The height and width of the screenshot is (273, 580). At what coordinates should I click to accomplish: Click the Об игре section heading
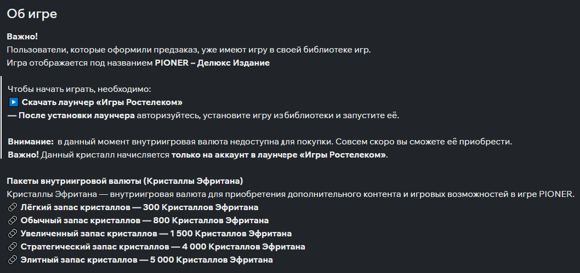(x=32, y=14)
